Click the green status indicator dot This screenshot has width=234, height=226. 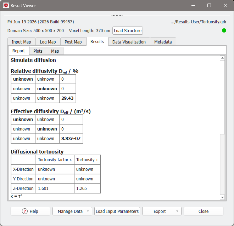tap(224, 30)
